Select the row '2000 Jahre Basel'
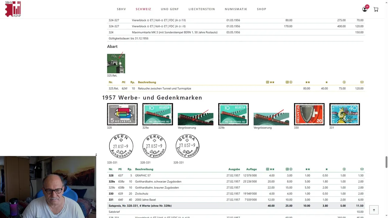This screenshot has height=218, width=388. (236, 200)
